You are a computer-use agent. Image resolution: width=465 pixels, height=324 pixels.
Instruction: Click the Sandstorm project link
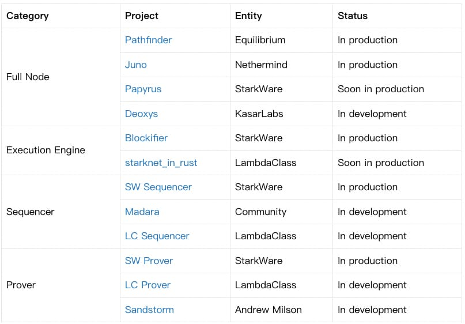tap(149, 310)
